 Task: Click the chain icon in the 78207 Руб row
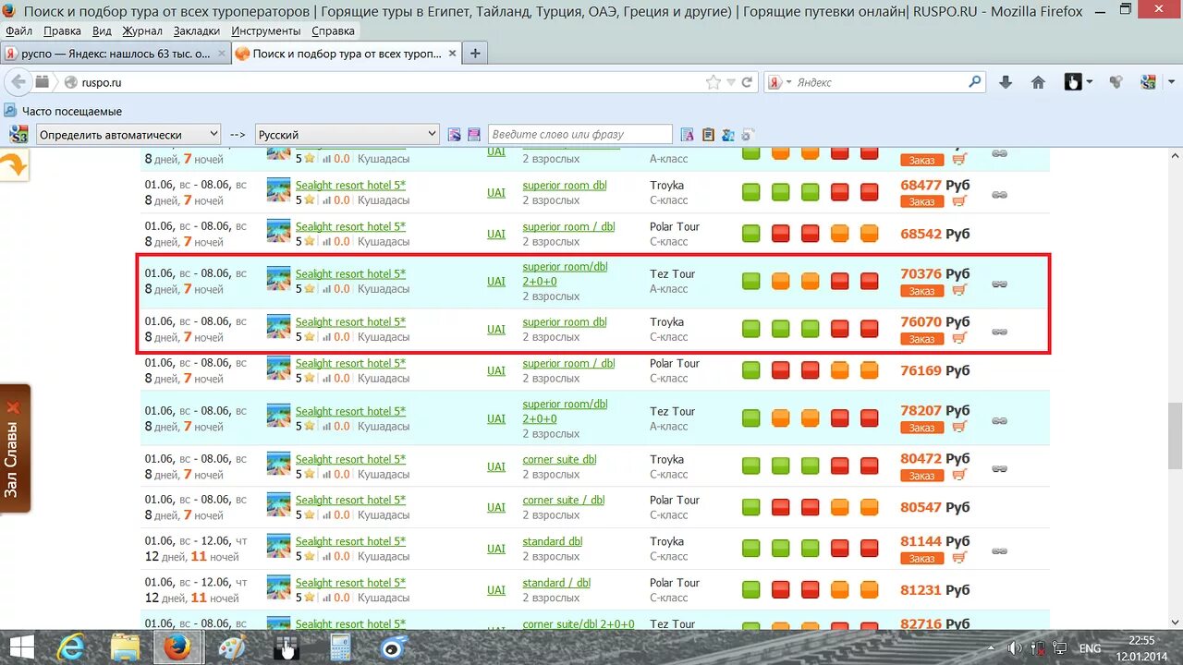point(999,420)
